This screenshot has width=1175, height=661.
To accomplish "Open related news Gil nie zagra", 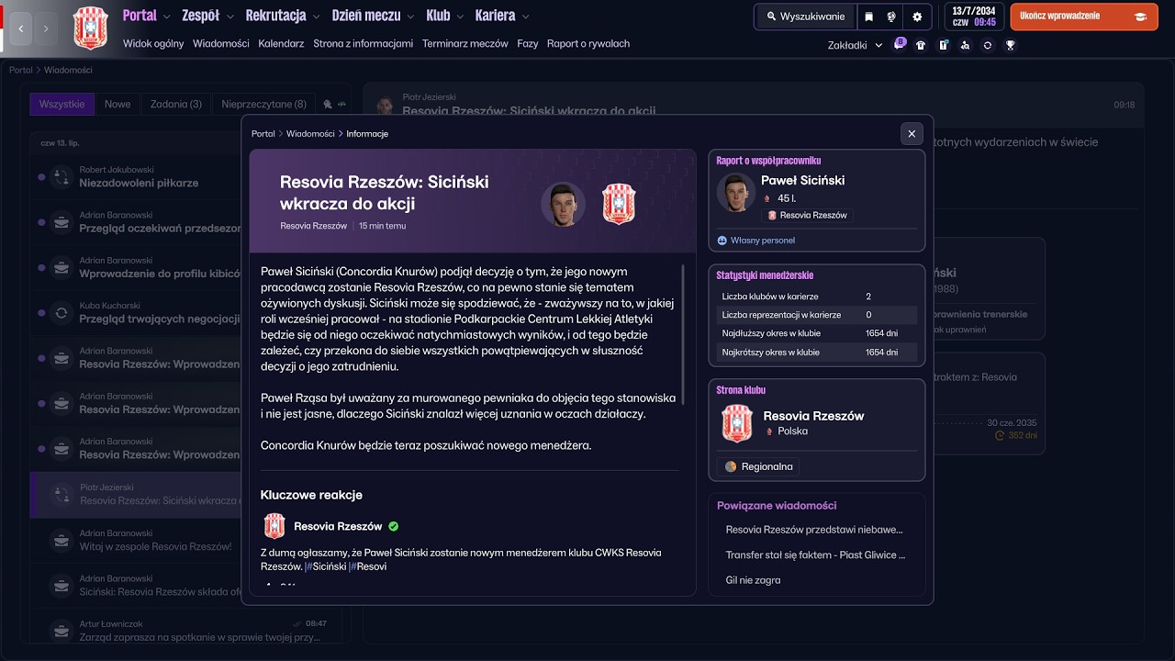I will tap(753, 580).
